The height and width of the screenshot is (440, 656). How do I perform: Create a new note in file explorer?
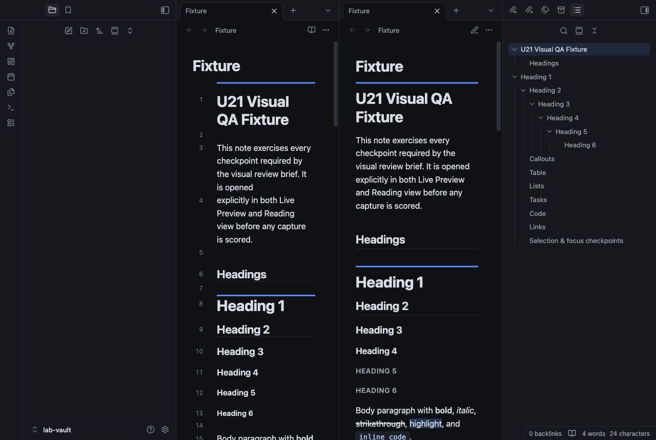click(69, 31)
